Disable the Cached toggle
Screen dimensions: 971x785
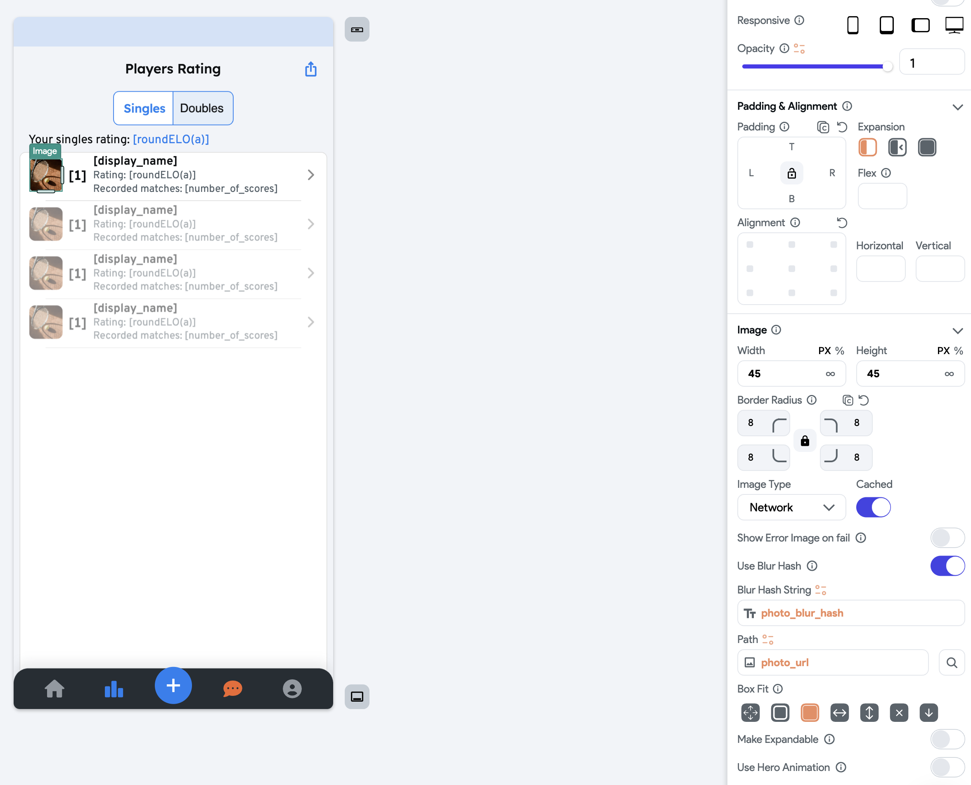[873, 507]
